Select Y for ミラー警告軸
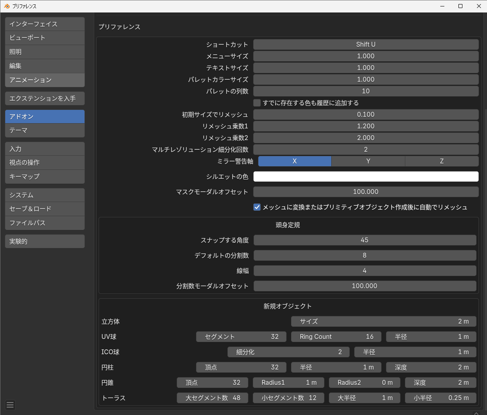Viewport: 487px width, 415px height. click(x=368, y=161)
